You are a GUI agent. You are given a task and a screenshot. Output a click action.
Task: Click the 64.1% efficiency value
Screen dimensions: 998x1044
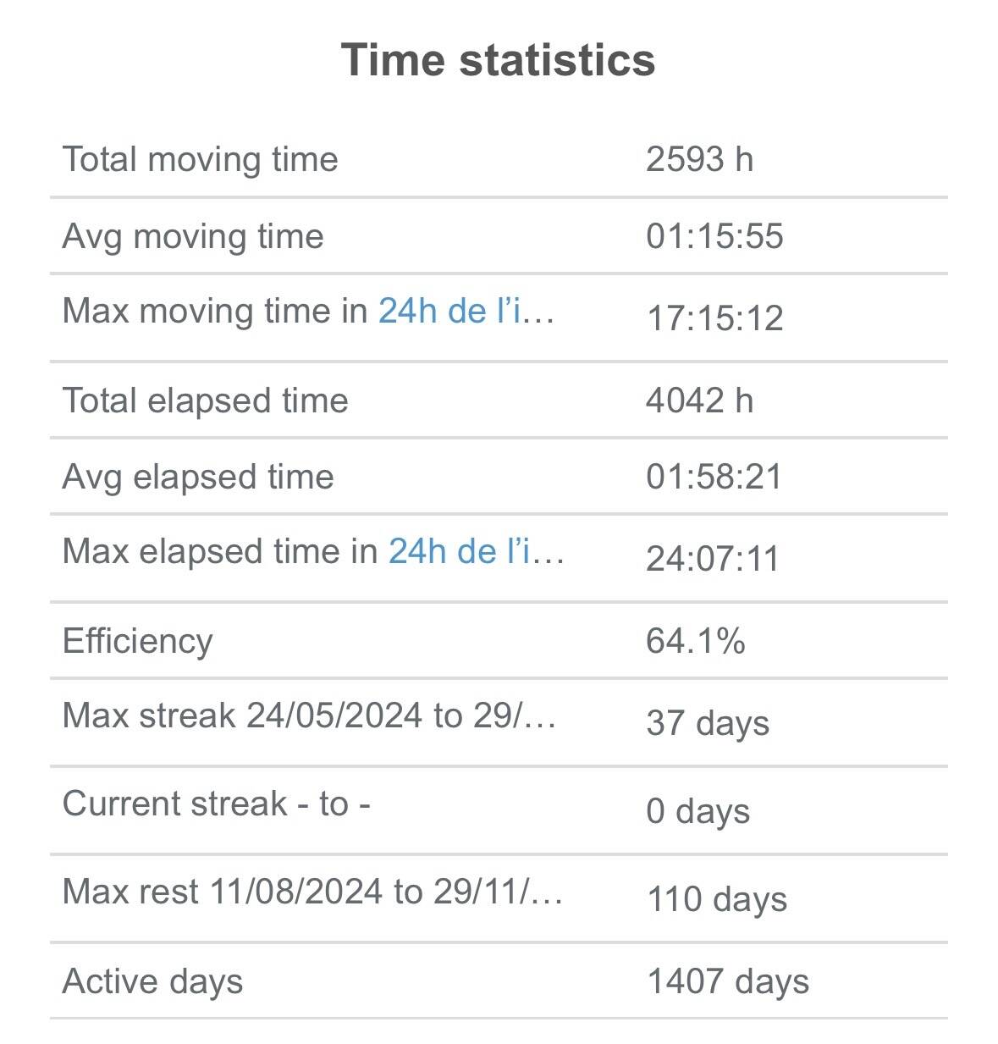tap(695, 641)
